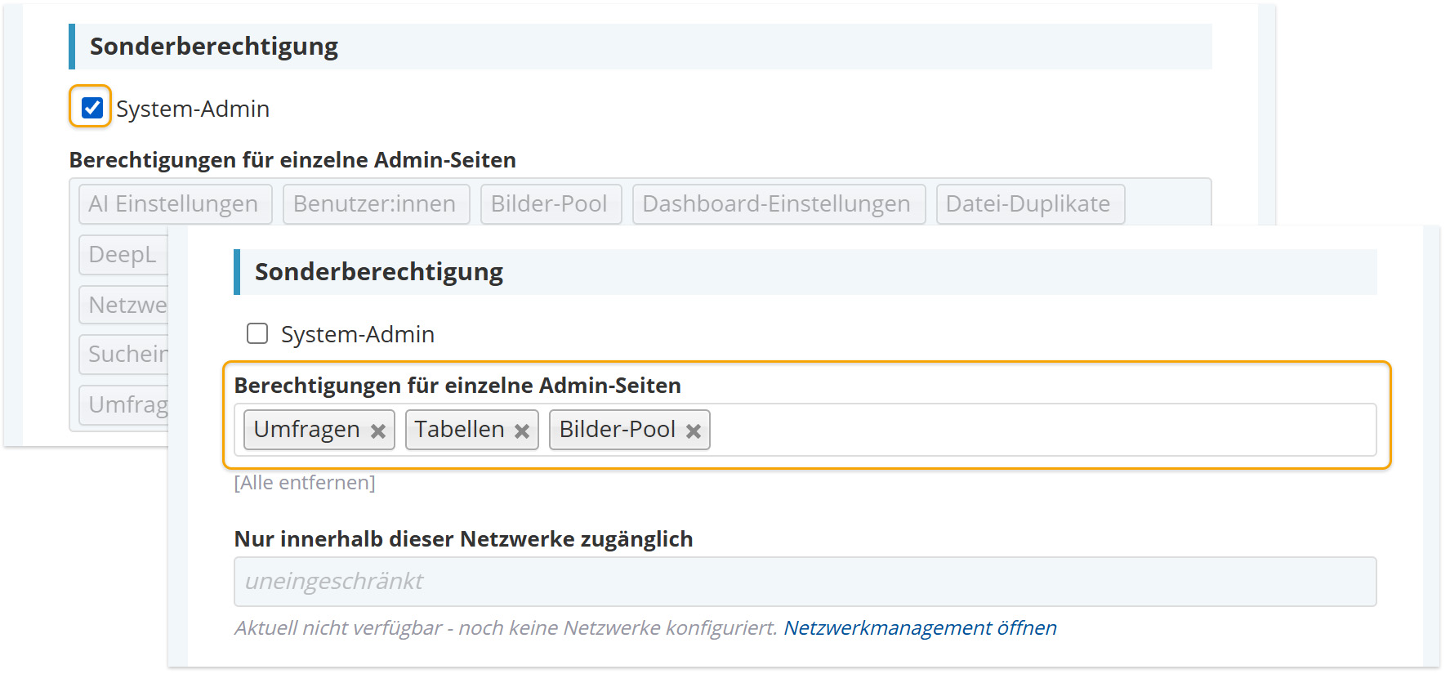1450x674 pixels.
Task: Click the front panel Sonderberechtigung heading
Action: click(x=379, y=272)
